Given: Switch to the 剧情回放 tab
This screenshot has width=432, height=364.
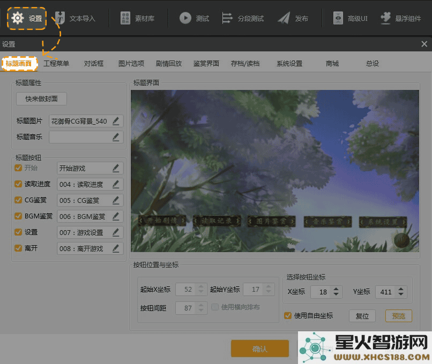Looking at the screenshot, I should (x=169, y=64).
